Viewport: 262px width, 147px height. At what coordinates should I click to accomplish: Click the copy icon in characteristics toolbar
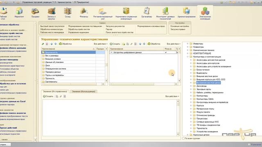pos(127,44)
